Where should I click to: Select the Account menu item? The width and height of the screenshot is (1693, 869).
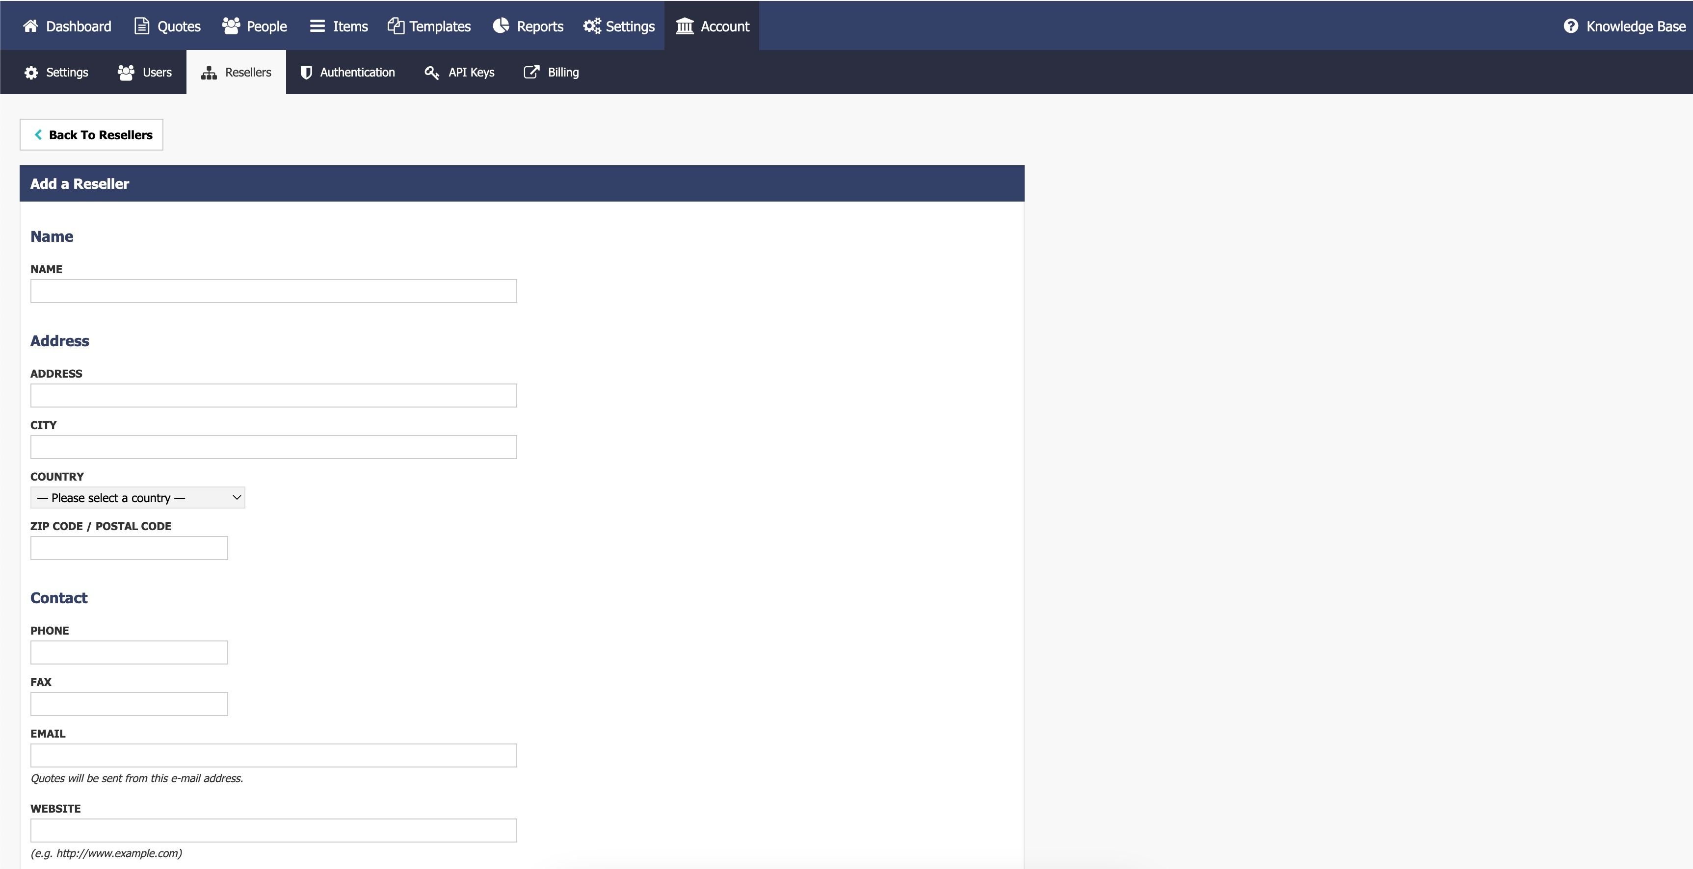[x=712, y=26]
